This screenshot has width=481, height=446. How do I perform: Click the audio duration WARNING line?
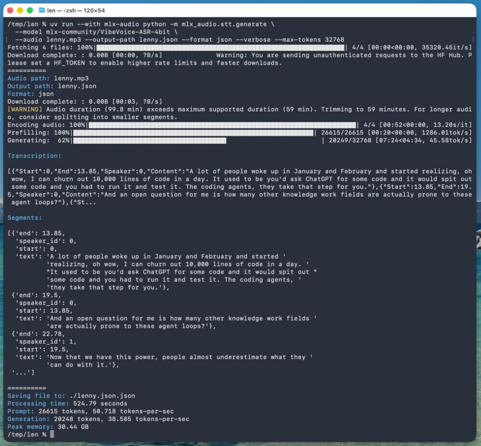(188, 109)
